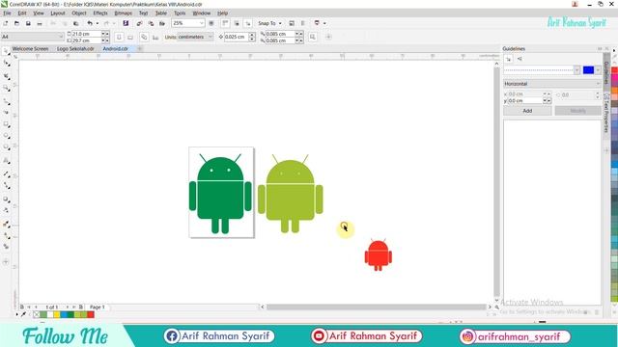The height and width of the screenshot is (347, 618).
Task: Select the Drop Shadow tool
Action: coord(6,200)
